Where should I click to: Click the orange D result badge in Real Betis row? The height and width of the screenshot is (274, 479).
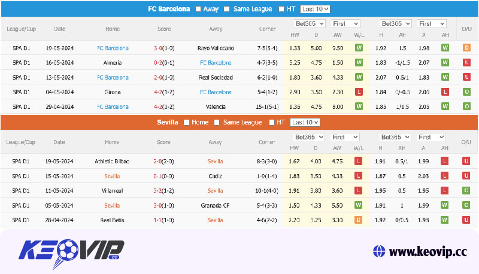click(x=359, y=220)
